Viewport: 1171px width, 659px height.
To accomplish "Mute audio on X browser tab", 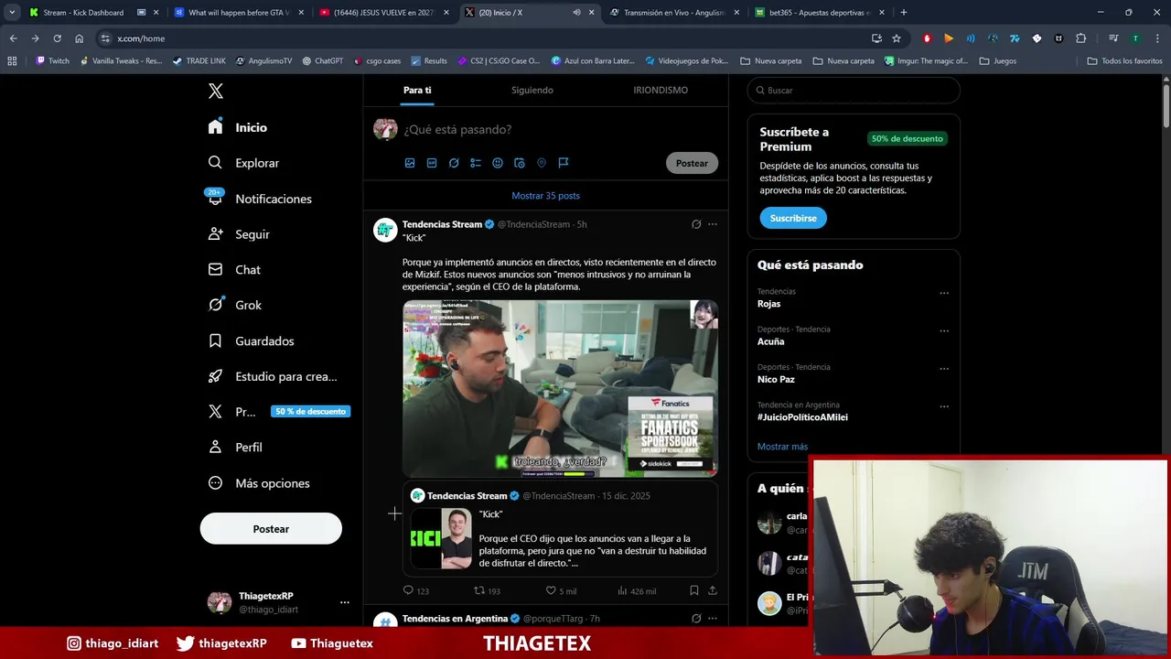I will tap(576, 13).
